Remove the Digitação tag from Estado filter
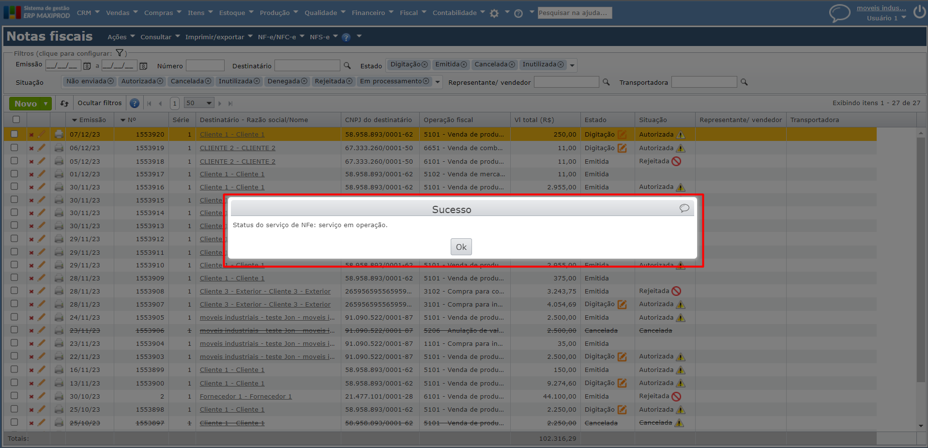This screenshot has width=928, height=448. click(x=425, y=64)
